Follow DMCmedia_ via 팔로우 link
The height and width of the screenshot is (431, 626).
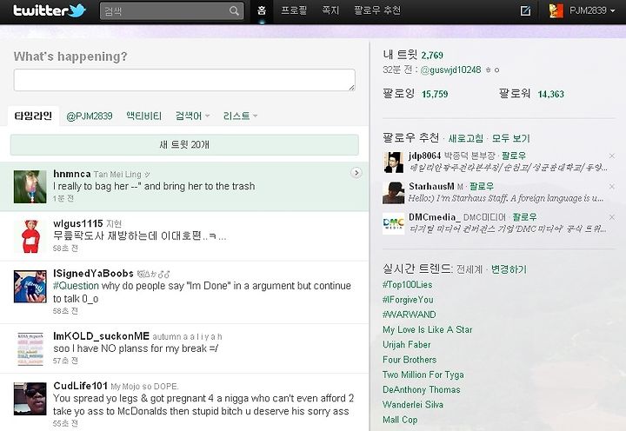click(524, 217)
